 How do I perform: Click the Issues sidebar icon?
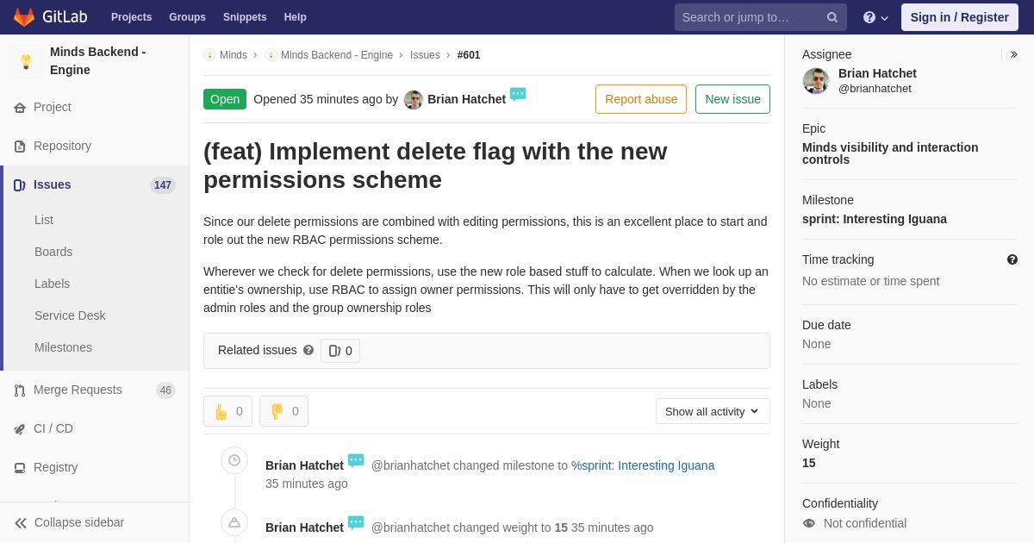(20, 185)
